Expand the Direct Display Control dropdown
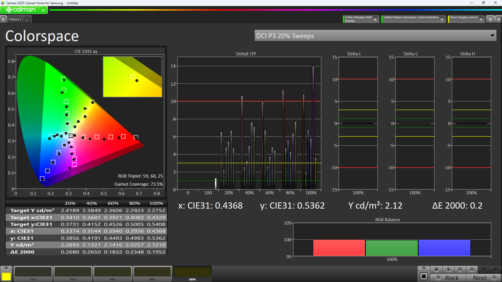The width and height of the screenshot is (502, 282). point(481,19)
